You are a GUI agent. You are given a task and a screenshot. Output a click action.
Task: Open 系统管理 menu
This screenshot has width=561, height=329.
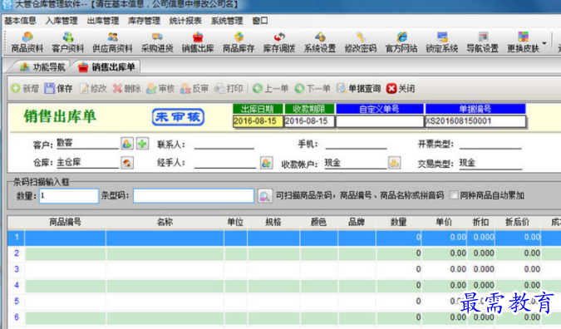[x=227, y=21]
